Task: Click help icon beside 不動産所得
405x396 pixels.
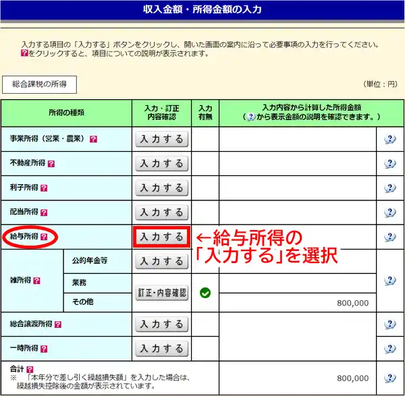Action: [51, 164]
